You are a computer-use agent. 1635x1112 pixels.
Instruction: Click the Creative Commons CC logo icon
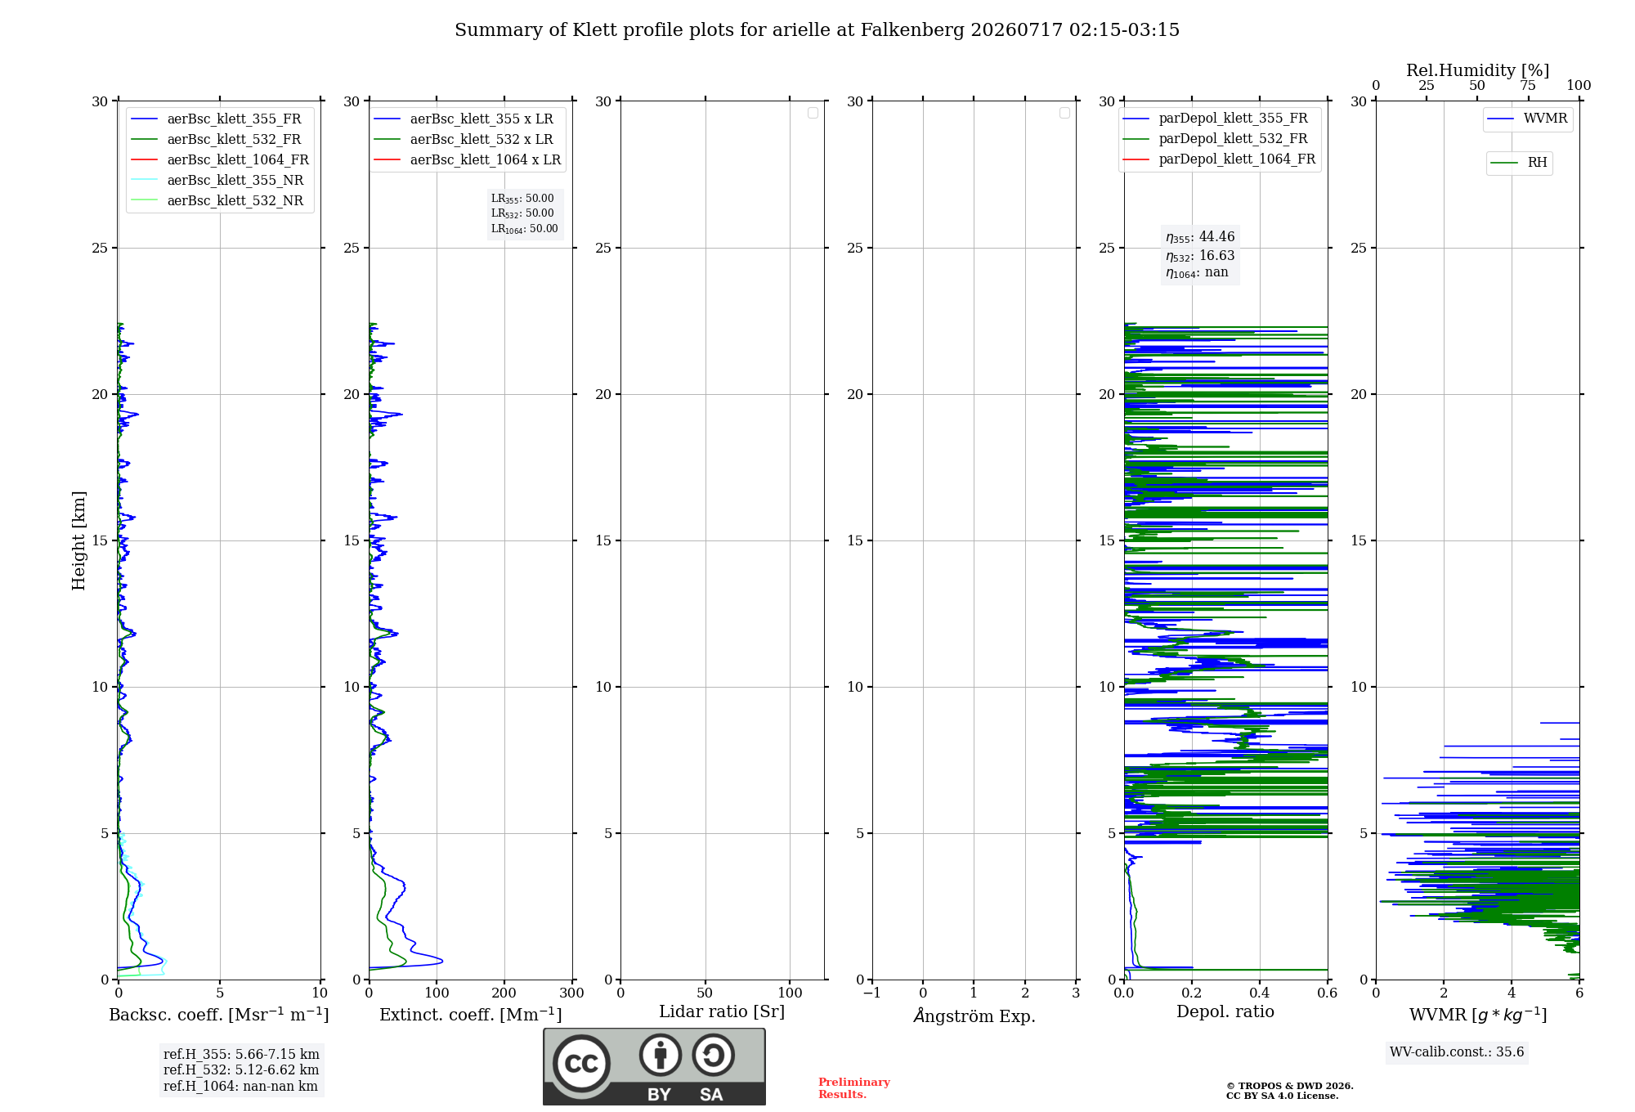pyautogui.click(x=581, y=1063)
